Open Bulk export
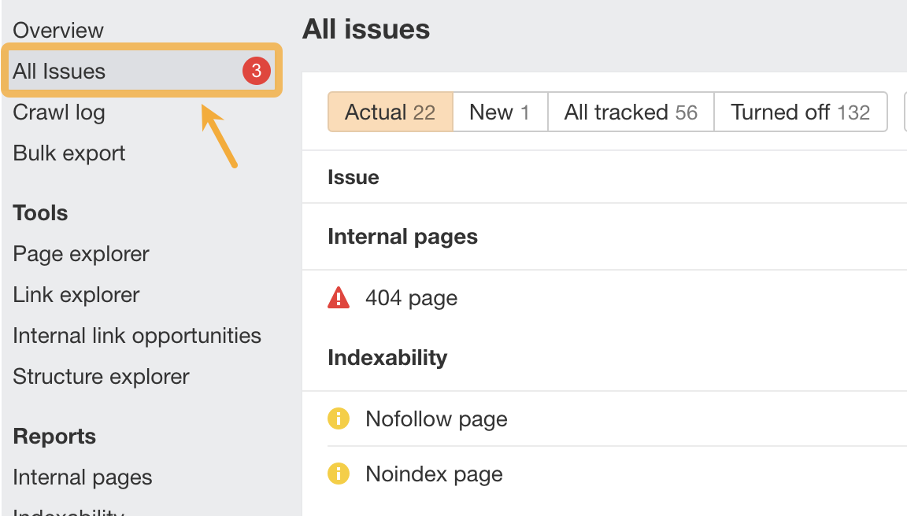The height and width of the screenshot is (516, 907). pyautogui.click(x=68, y=153)
